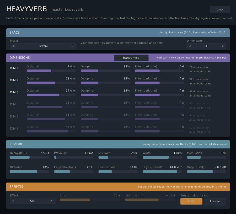Adjust DIM 3 Damping slider
236x214 pixels.
point(105,95)
